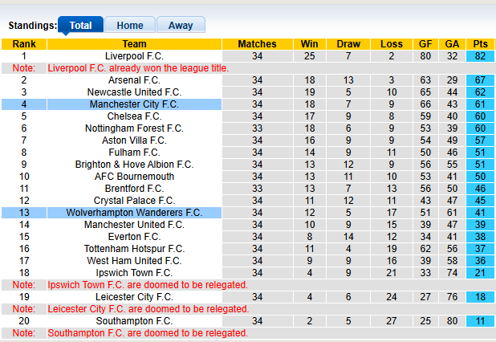Switch to the Total standings tab
Image resolution: width=496 pixels, height=342 pixels.
tap(80, 25)
